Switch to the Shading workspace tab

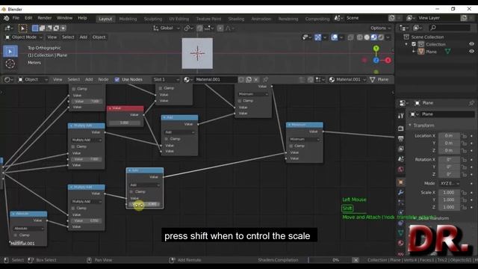point(236,19)
